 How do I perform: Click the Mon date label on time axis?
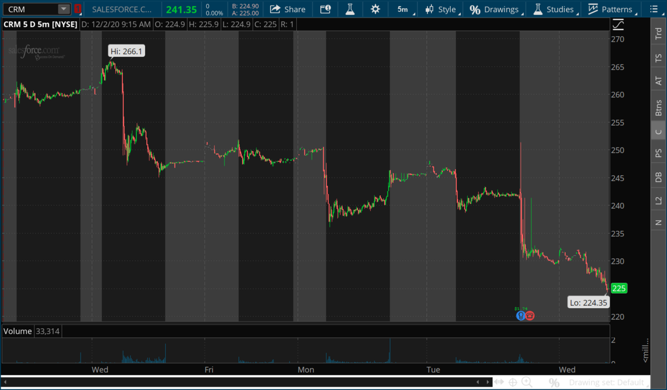(x=306, y=369)
